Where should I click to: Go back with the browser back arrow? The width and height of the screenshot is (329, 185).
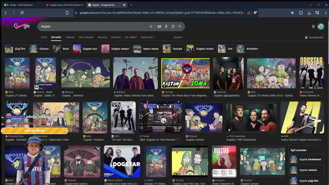click(x=5, y=13)
